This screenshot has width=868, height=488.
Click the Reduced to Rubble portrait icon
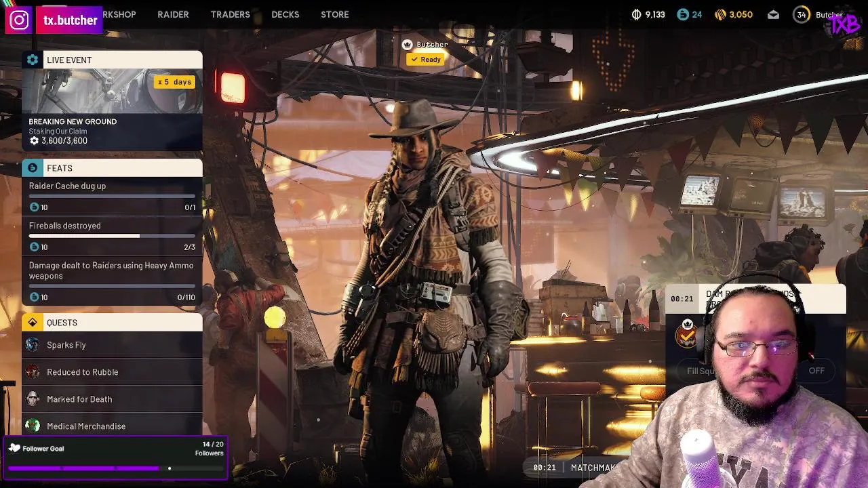click(x=33, y=372)
